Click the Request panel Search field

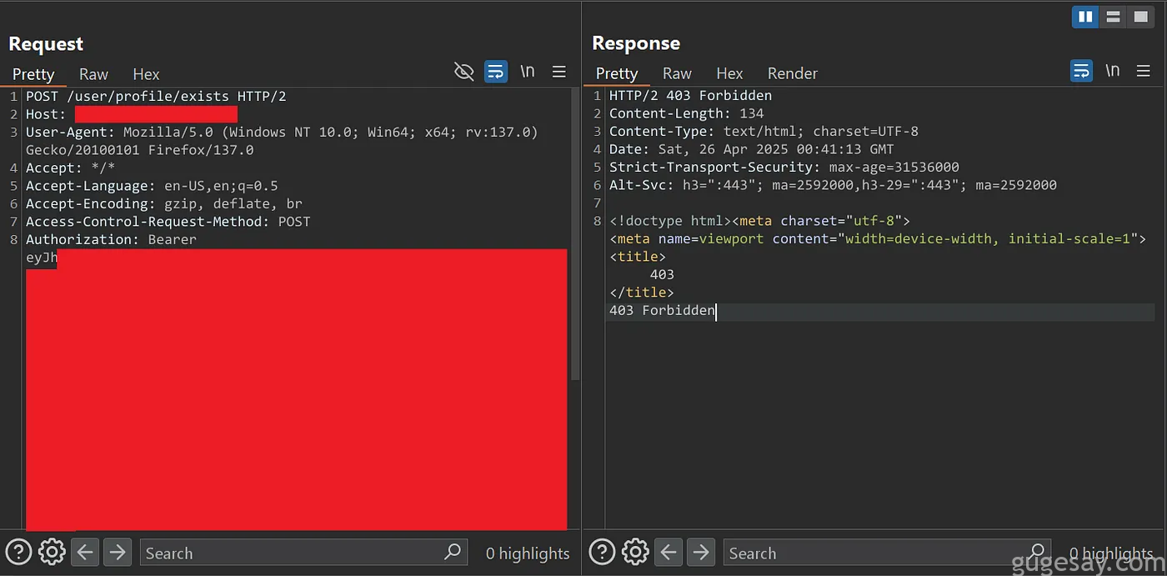303,553
